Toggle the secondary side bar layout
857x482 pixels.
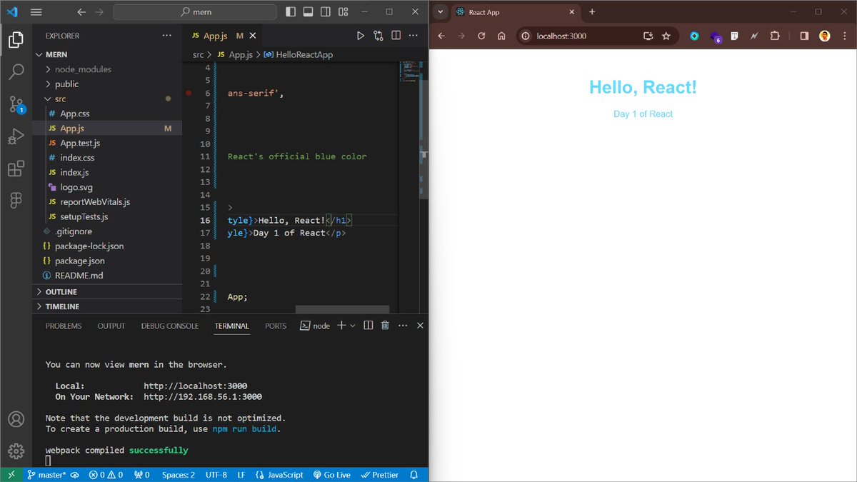coord(326,12)
